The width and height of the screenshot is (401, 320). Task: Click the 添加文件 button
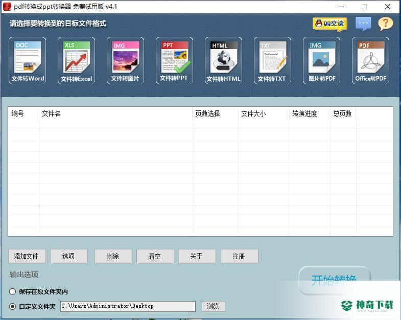click(x=27, y=256)
